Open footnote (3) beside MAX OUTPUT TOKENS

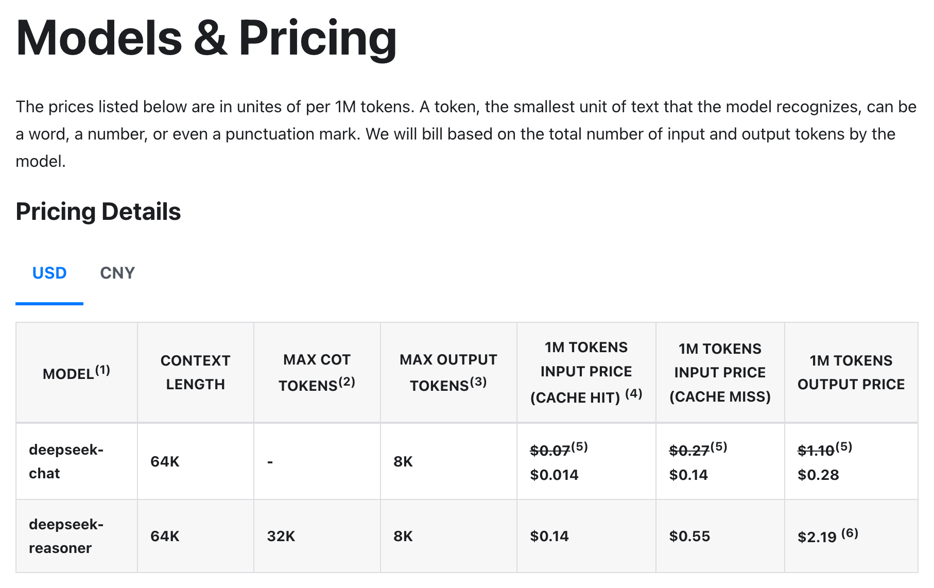pyautogui.click(x=478, y=382)
